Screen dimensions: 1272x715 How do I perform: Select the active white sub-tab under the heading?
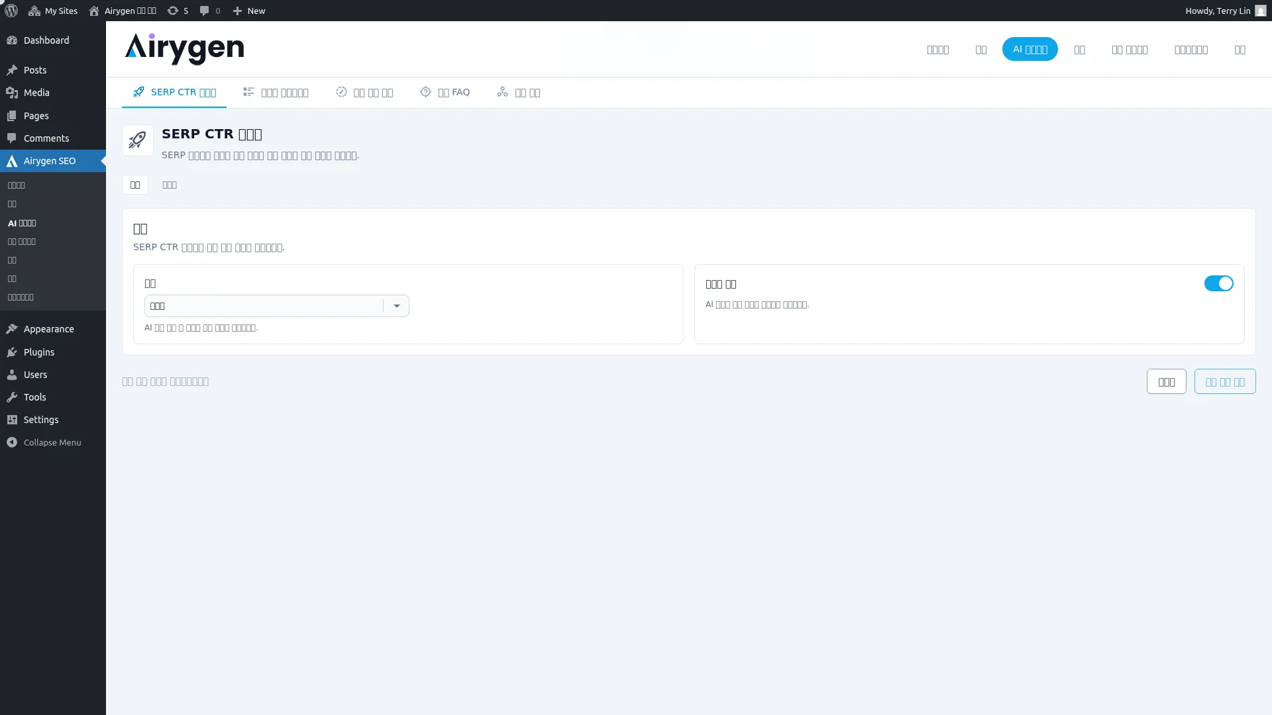(x=135, y=185)
